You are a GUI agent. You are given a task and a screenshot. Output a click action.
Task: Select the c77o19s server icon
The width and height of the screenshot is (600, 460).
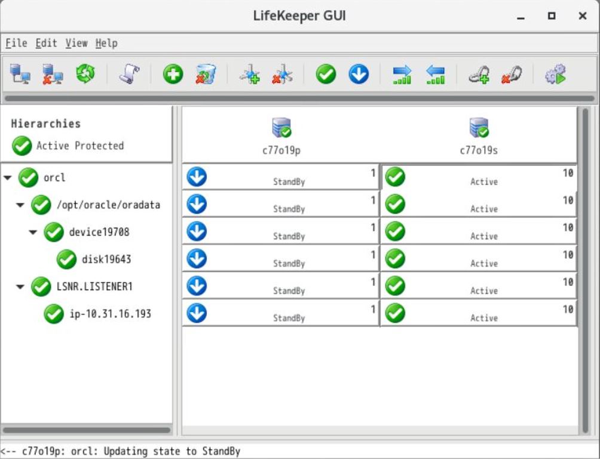(x=479, y=128)
